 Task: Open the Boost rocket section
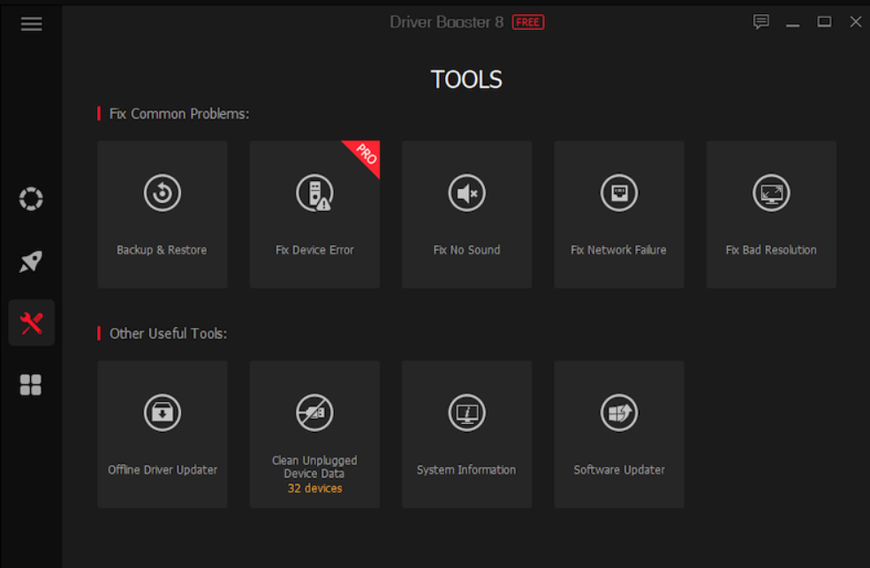(31, 261)
